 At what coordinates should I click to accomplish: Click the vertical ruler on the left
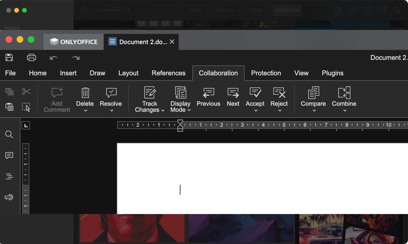(x=25, y=178)
